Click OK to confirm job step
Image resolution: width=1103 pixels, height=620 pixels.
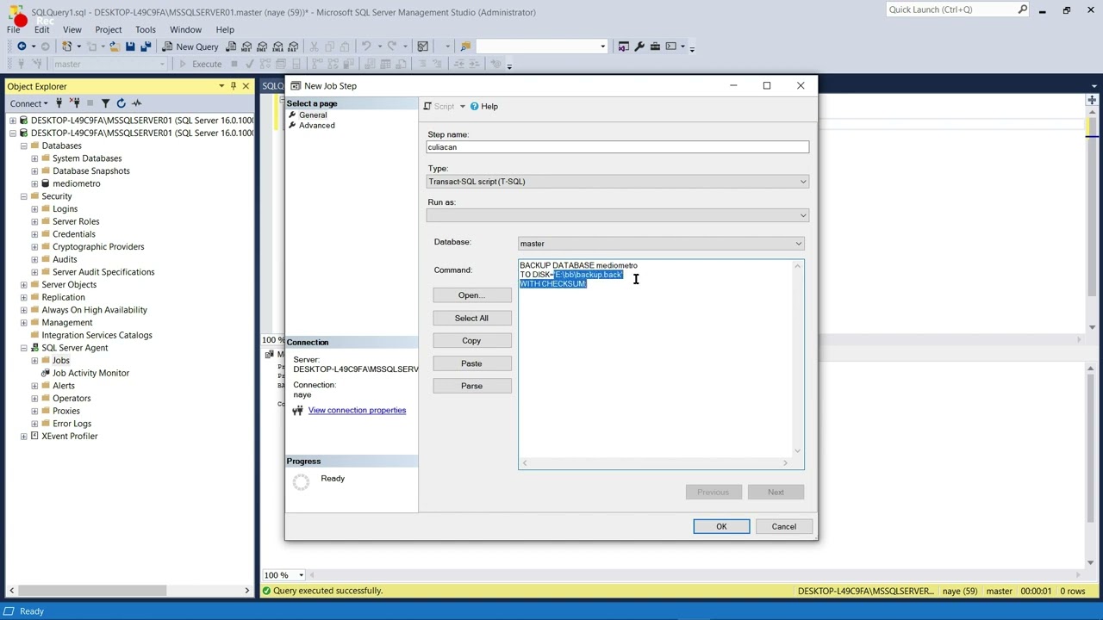click(721, 526)
